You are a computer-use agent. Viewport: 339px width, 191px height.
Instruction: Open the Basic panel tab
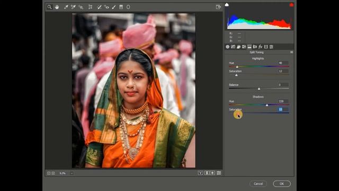228,47
